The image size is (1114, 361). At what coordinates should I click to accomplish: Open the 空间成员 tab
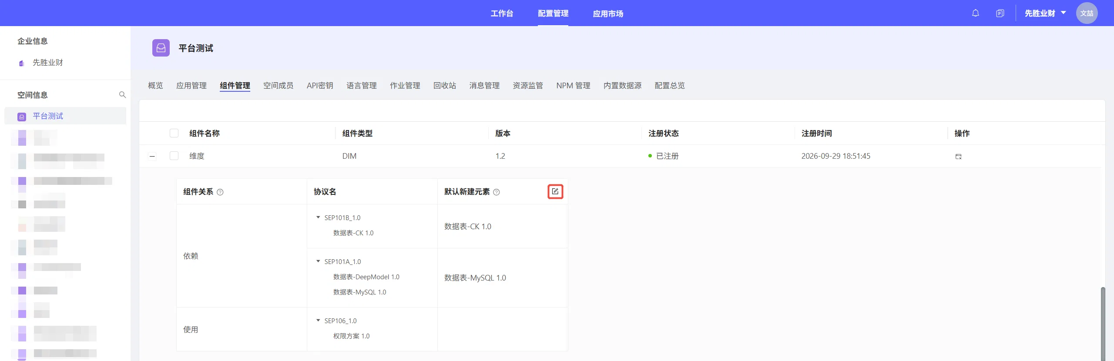coord(278,86)
